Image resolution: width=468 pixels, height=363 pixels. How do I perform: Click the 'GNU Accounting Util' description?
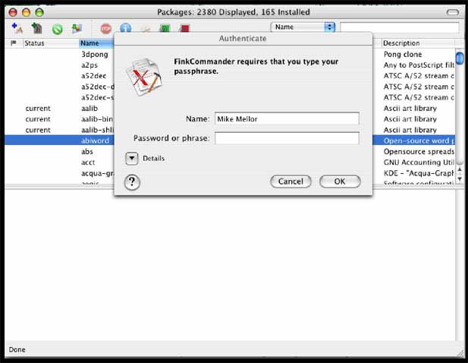click(419, 163)
